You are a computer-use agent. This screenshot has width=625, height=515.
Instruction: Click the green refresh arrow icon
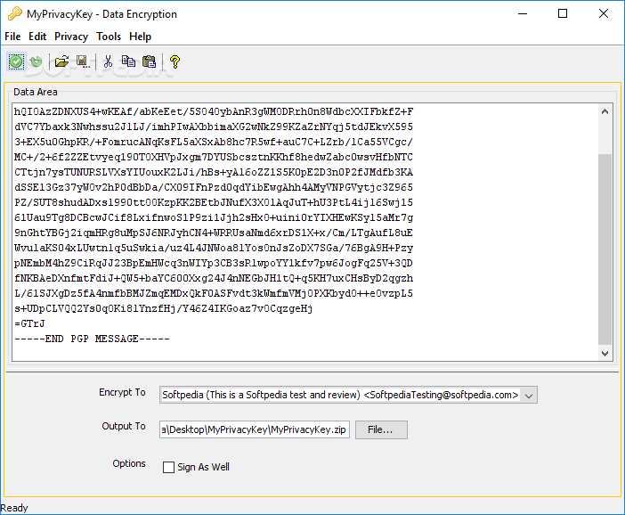click(36, 61)
